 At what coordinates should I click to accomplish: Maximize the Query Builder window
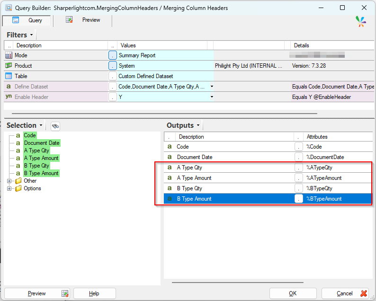pos(342,8)
